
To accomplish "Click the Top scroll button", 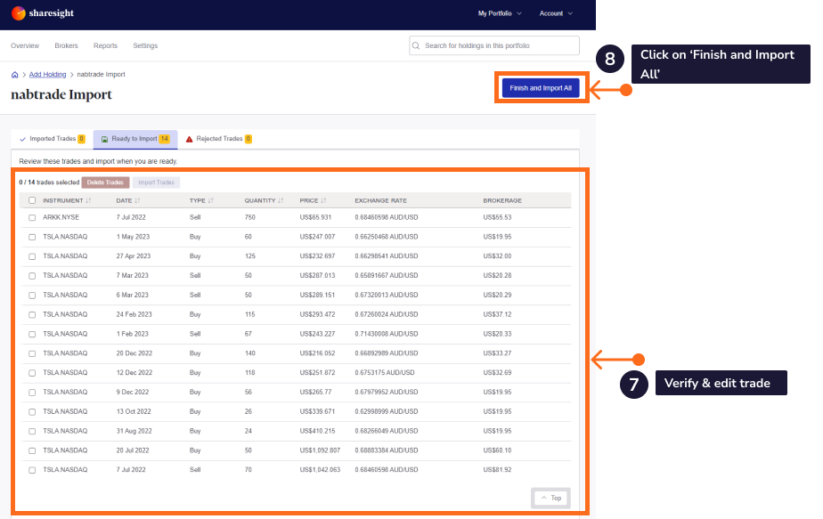I will [550, 498].
